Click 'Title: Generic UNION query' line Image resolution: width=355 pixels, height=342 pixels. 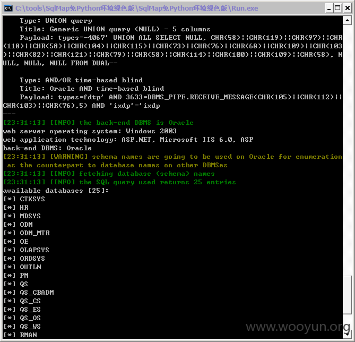(x=115, y=29)
